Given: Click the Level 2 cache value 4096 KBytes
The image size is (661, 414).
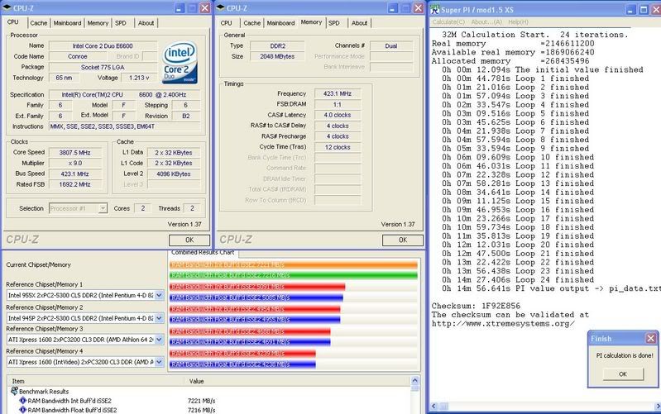Looking at the screenshot, I should tap(173, 174).
